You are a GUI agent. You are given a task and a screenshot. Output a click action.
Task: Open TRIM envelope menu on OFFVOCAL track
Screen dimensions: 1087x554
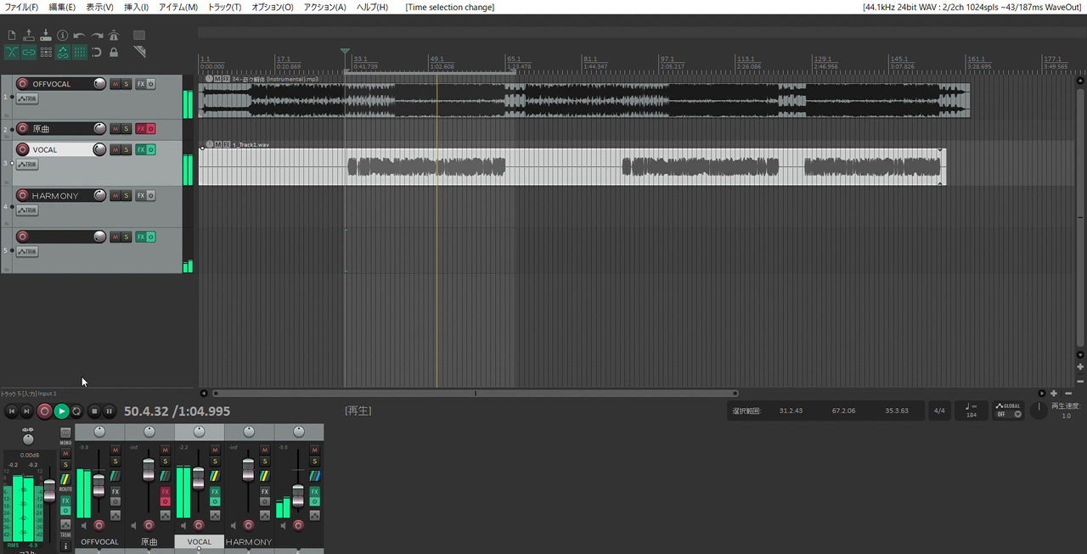[27, 98]
